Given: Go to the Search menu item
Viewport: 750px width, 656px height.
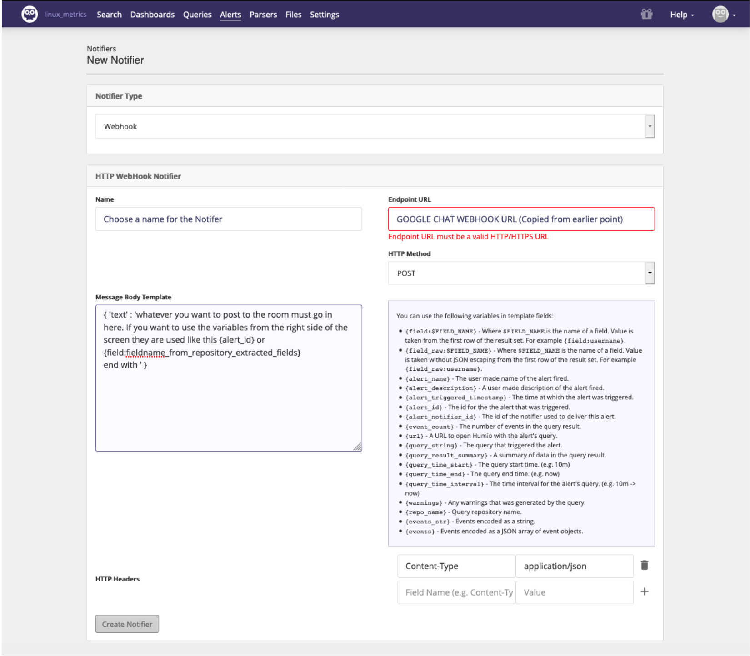Looking at the screenshot, I should 109,15.
